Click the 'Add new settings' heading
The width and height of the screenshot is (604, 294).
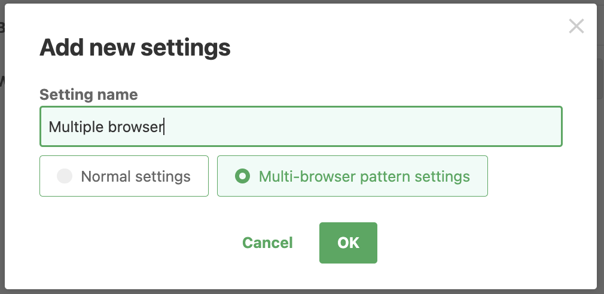[135, 48]
